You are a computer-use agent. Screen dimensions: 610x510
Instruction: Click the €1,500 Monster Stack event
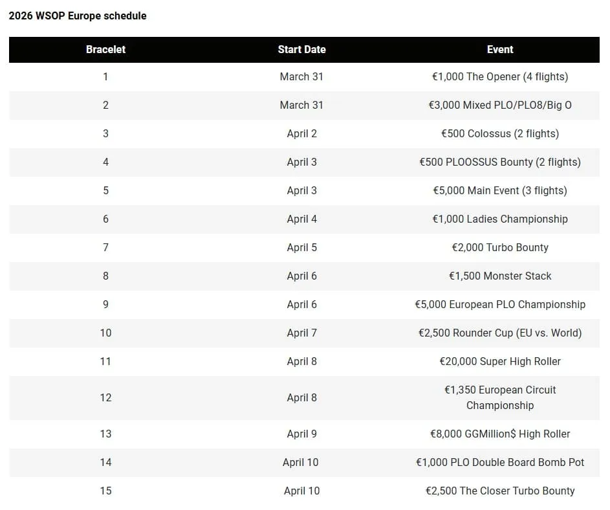pyautogui.click(x=499, y=276)
